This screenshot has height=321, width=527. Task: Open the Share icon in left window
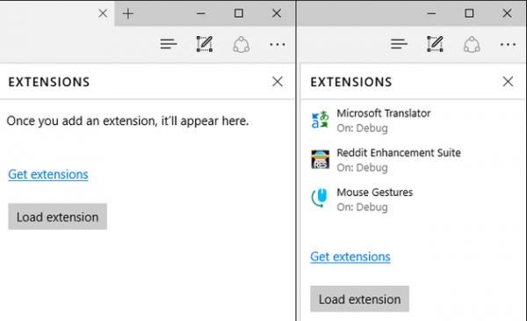click(241, 45)
